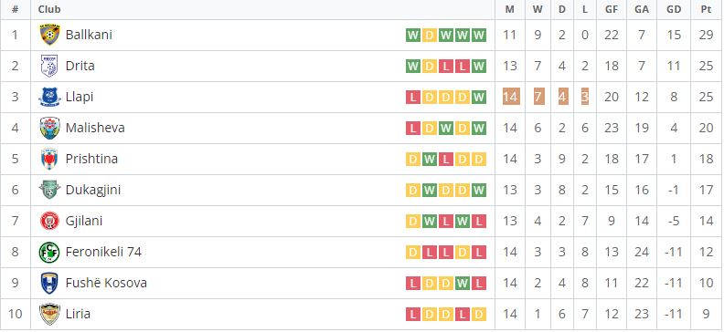Click Malisheva's most recent green W badge
This screenshot has width=724, height=332.
[479, 128]
